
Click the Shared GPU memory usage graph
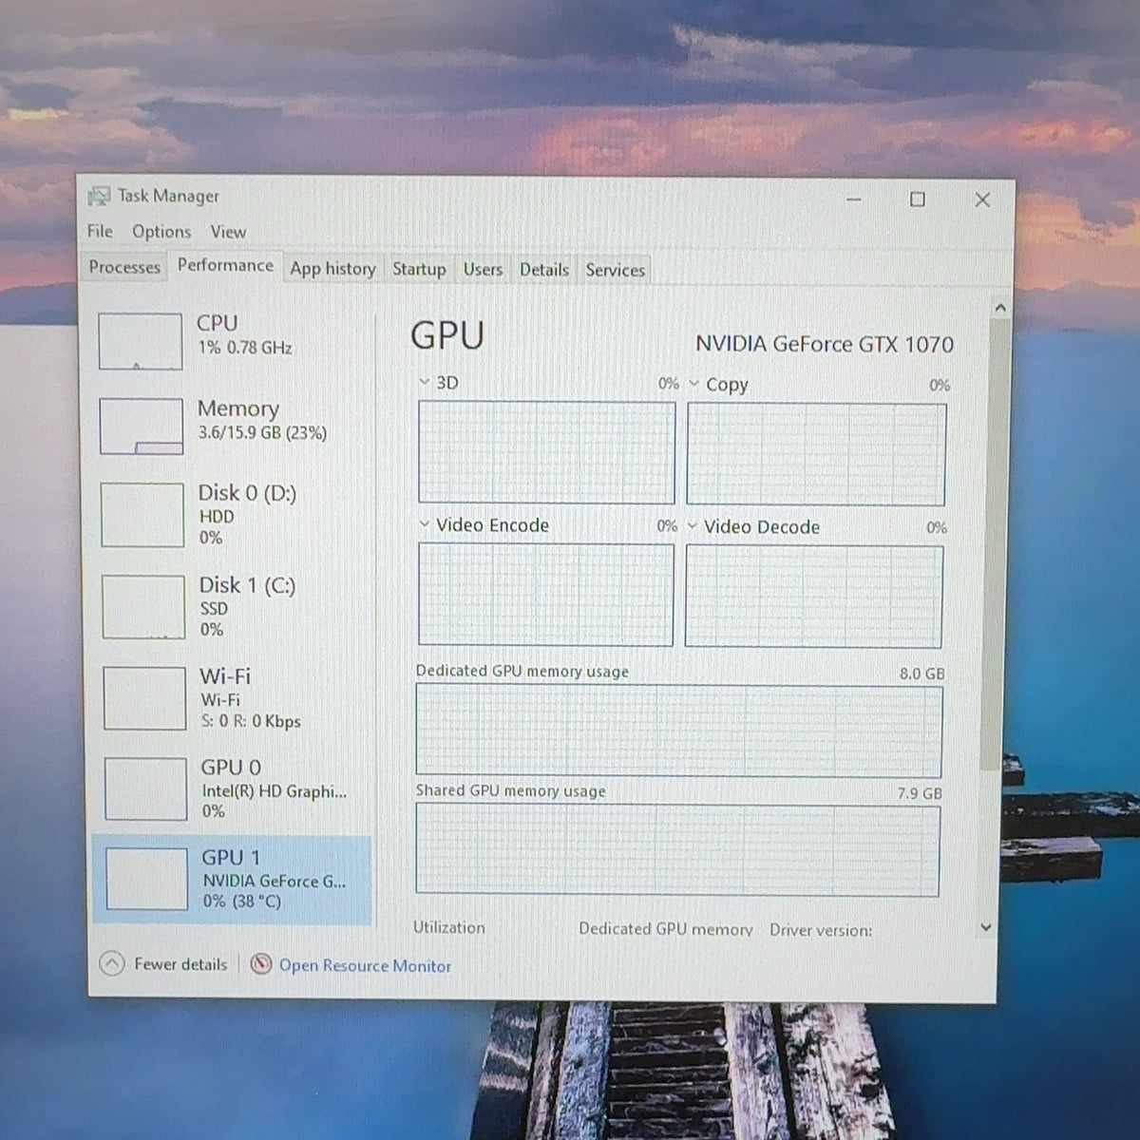(x=677, y=850)
